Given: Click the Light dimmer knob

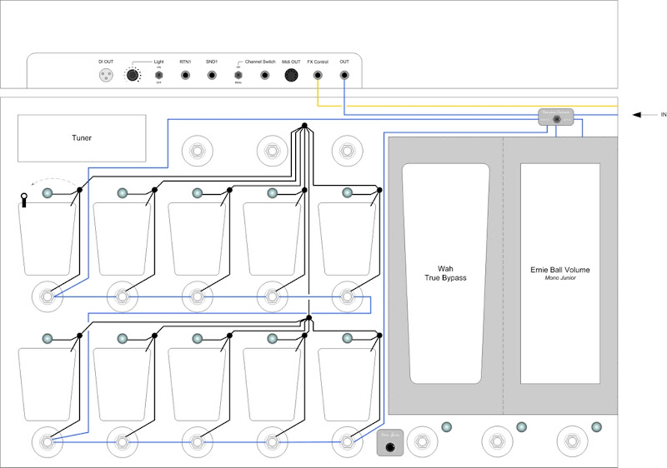Looking at the screenshot, I should tap(133, 75).
